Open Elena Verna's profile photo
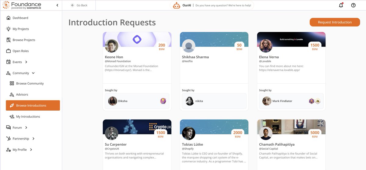366x170 pixels. click(266, 46)
